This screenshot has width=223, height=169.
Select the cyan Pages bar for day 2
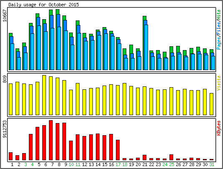(19, 63)
